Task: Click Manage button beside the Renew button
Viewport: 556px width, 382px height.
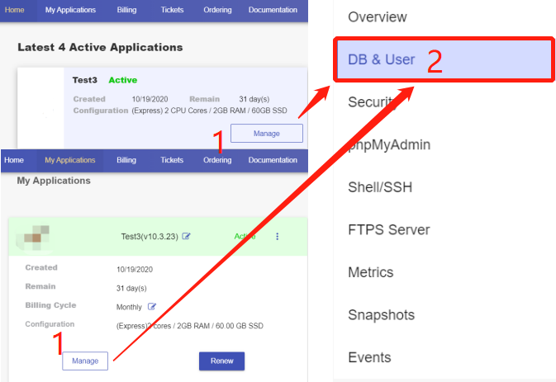Action: coord(85,361)
